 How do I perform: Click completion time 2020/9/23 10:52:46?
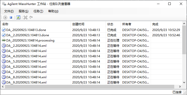[x=166, y=35]
